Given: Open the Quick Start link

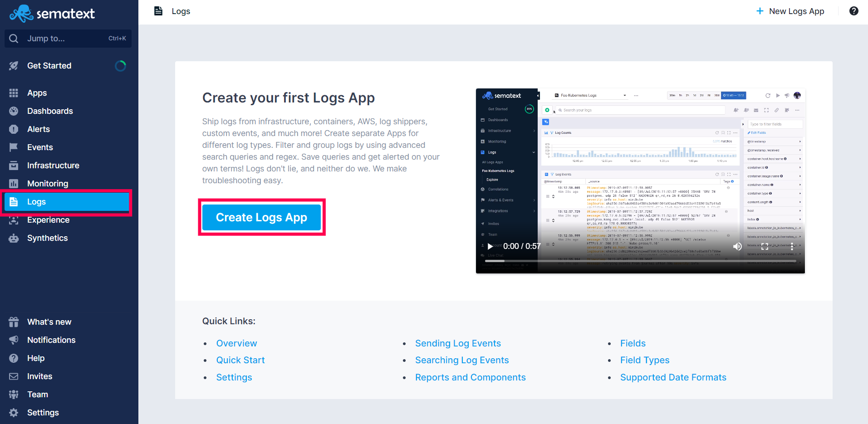Looking at the screenshot, I should [x=240, y=360].
